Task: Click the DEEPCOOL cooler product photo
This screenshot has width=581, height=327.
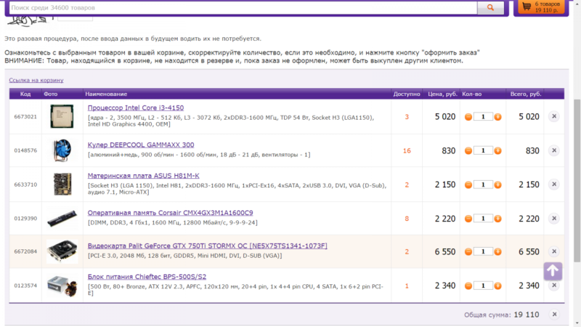Action: click(x=62, y=150)
